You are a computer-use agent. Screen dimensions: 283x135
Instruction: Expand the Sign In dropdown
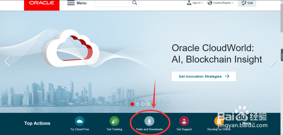[202, 3]
